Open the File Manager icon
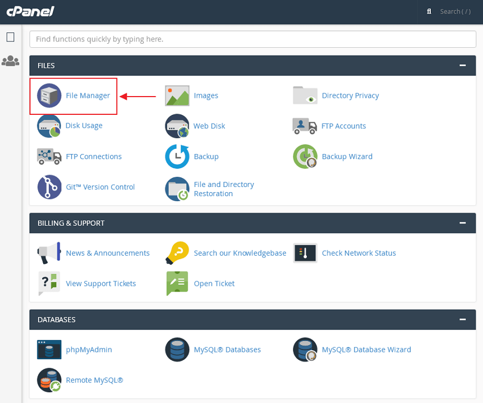Viewport: 483px width, 403px height. [49, 95]
